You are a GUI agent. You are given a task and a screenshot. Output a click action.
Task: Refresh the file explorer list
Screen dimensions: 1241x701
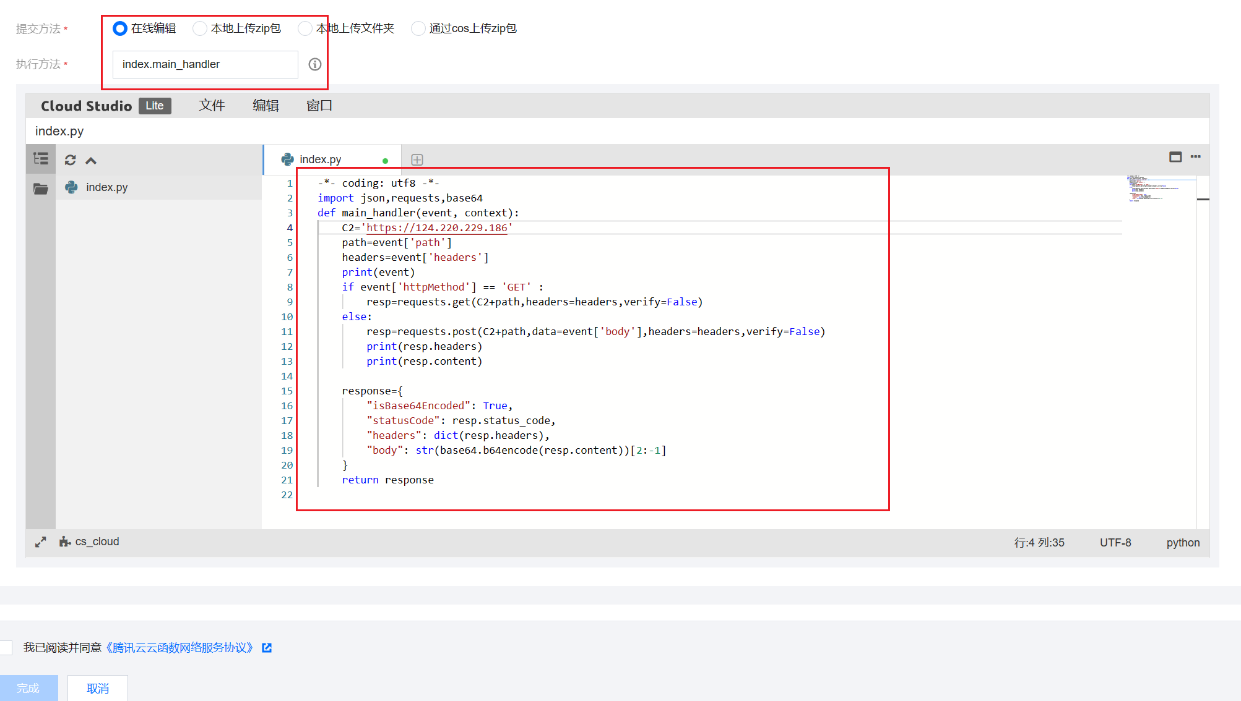tap(70, 160)
